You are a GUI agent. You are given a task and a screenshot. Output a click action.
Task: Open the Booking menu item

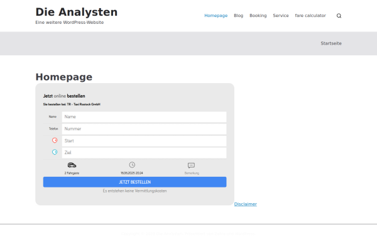tap(258, 15)
